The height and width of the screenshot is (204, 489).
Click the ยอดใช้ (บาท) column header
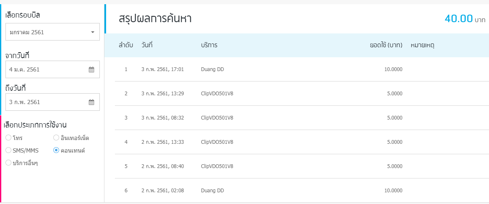click(x=386, y=45)
